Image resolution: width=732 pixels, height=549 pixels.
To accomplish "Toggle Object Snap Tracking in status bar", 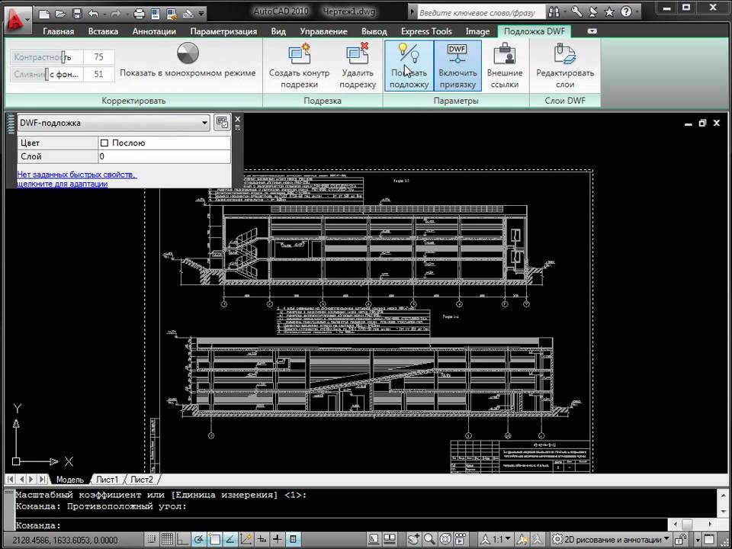I will [x=230, y=540].
